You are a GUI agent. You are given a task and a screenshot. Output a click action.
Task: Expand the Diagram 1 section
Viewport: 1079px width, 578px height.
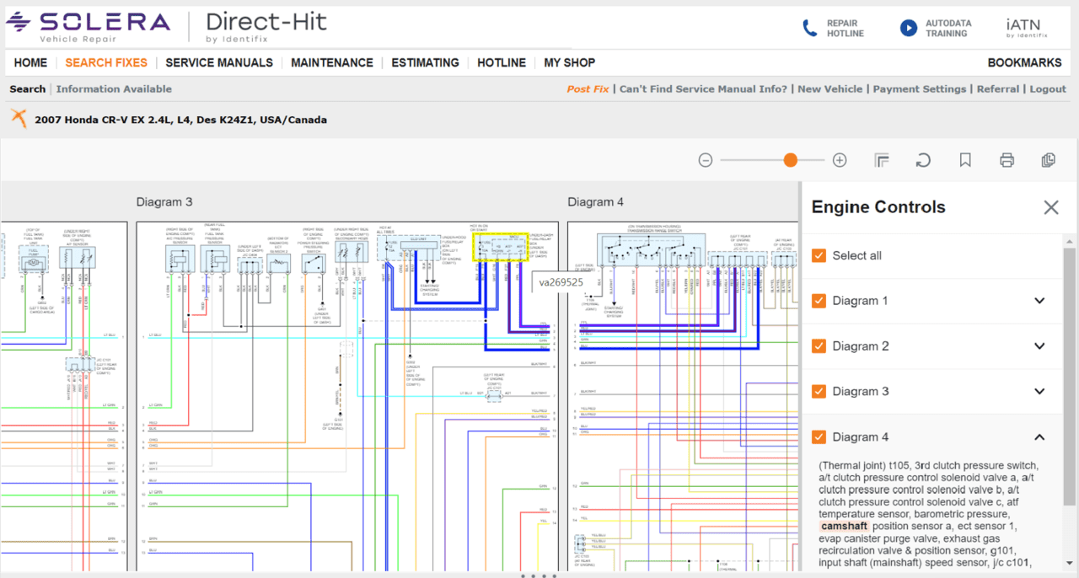[1039, 300]
